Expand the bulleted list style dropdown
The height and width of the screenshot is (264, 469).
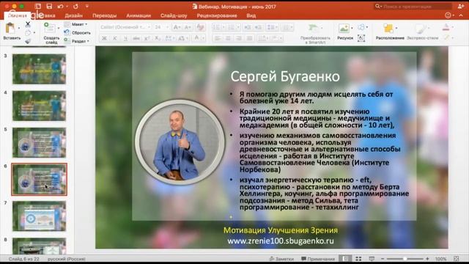point(223,28)
